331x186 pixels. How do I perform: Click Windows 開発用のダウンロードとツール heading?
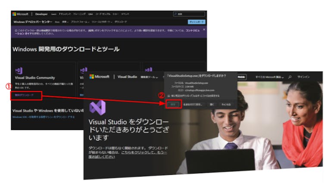[66, 49]
